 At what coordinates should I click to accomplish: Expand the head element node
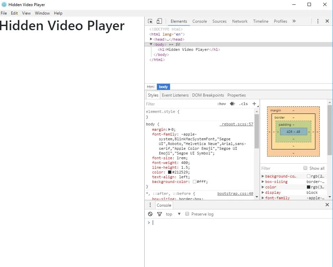151,39
